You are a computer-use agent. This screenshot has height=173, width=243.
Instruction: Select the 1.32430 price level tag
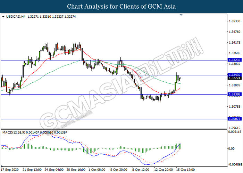pyautogui.click(x=233, y=75)
